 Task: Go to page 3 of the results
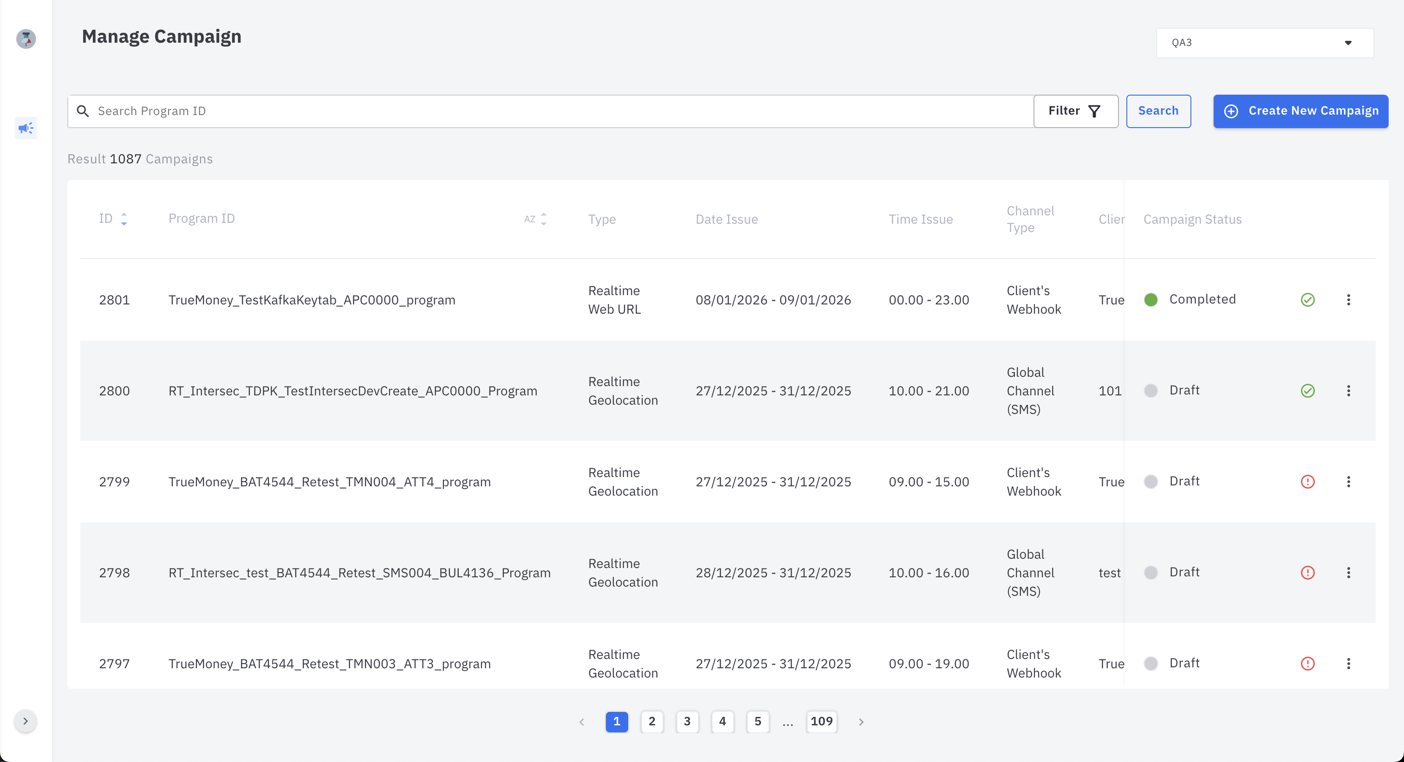(687, 722)
